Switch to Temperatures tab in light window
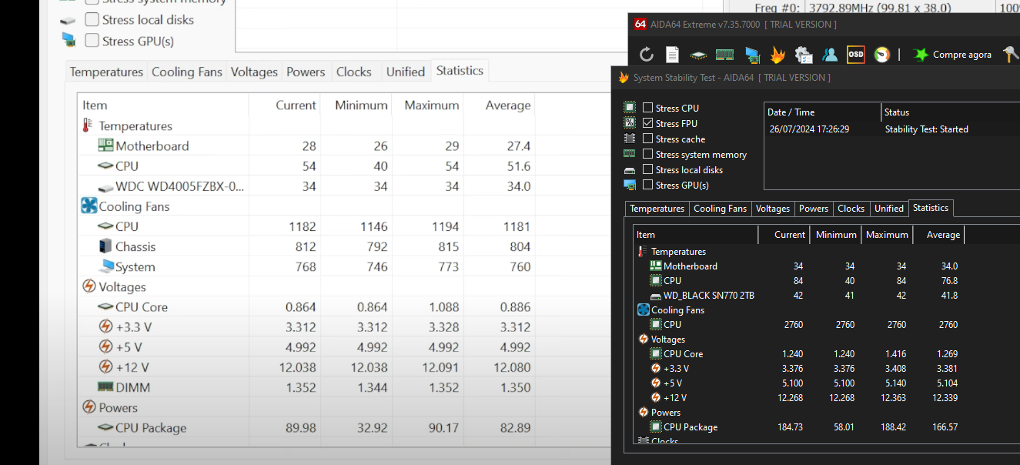The image size is (1020, 465). [106, 72]
